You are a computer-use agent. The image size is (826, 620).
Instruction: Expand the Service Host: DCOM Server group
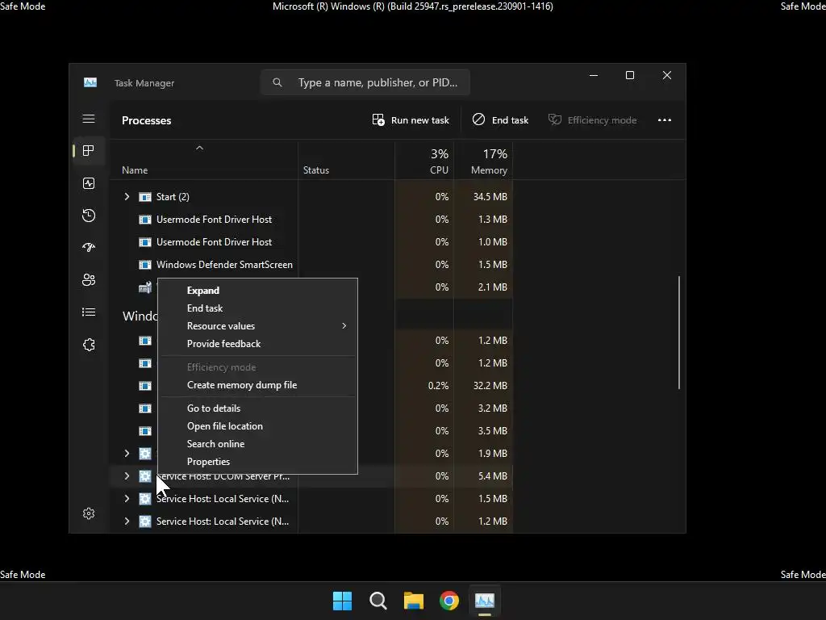coord(127,476)
